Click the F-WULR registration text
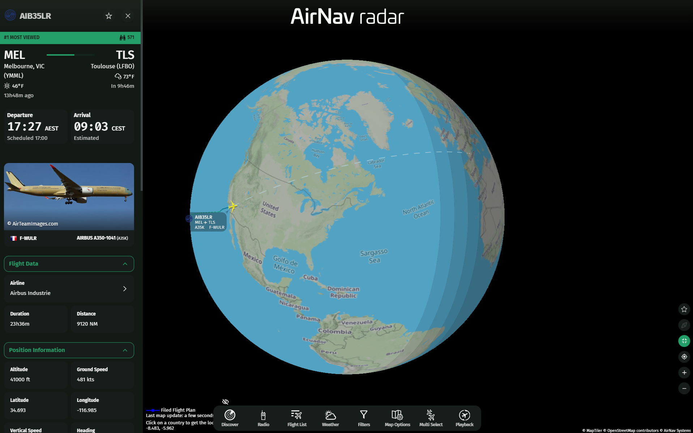 pyautogui.click(x=28, y=238)
